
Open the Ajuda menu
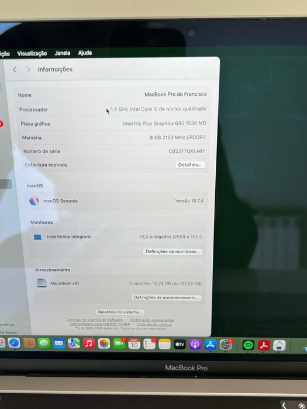[85, 53]
